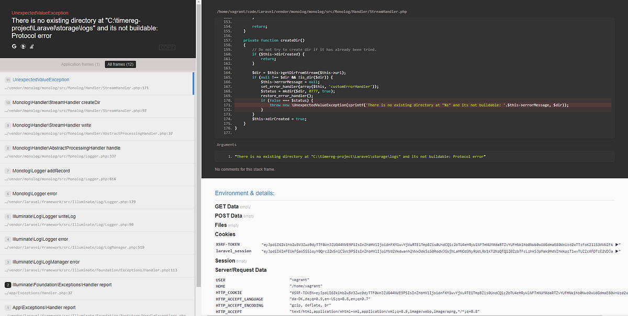
Task: Search this error on Google
Action: pyautogui.click(x=14, y=46)
